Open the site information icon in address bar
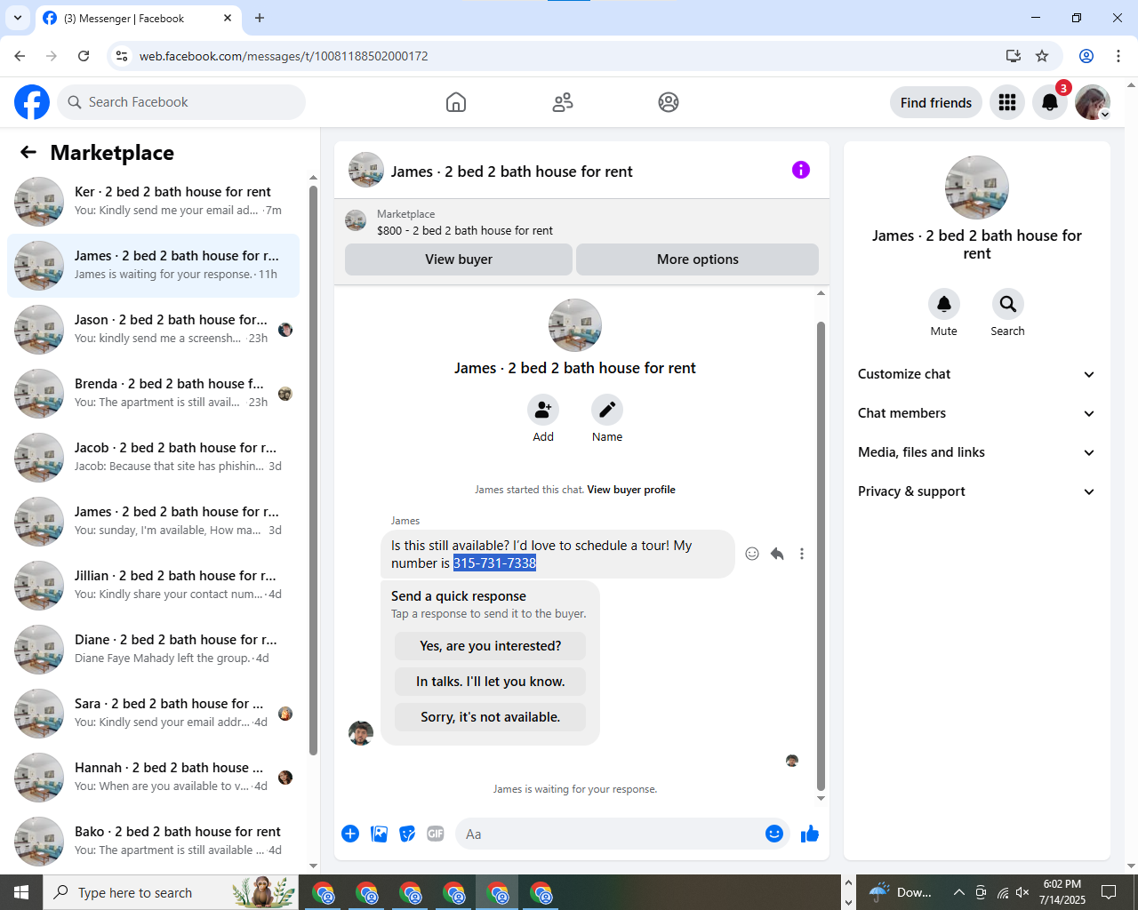Screen dimensions: 1138x910 tap(122, 56)
